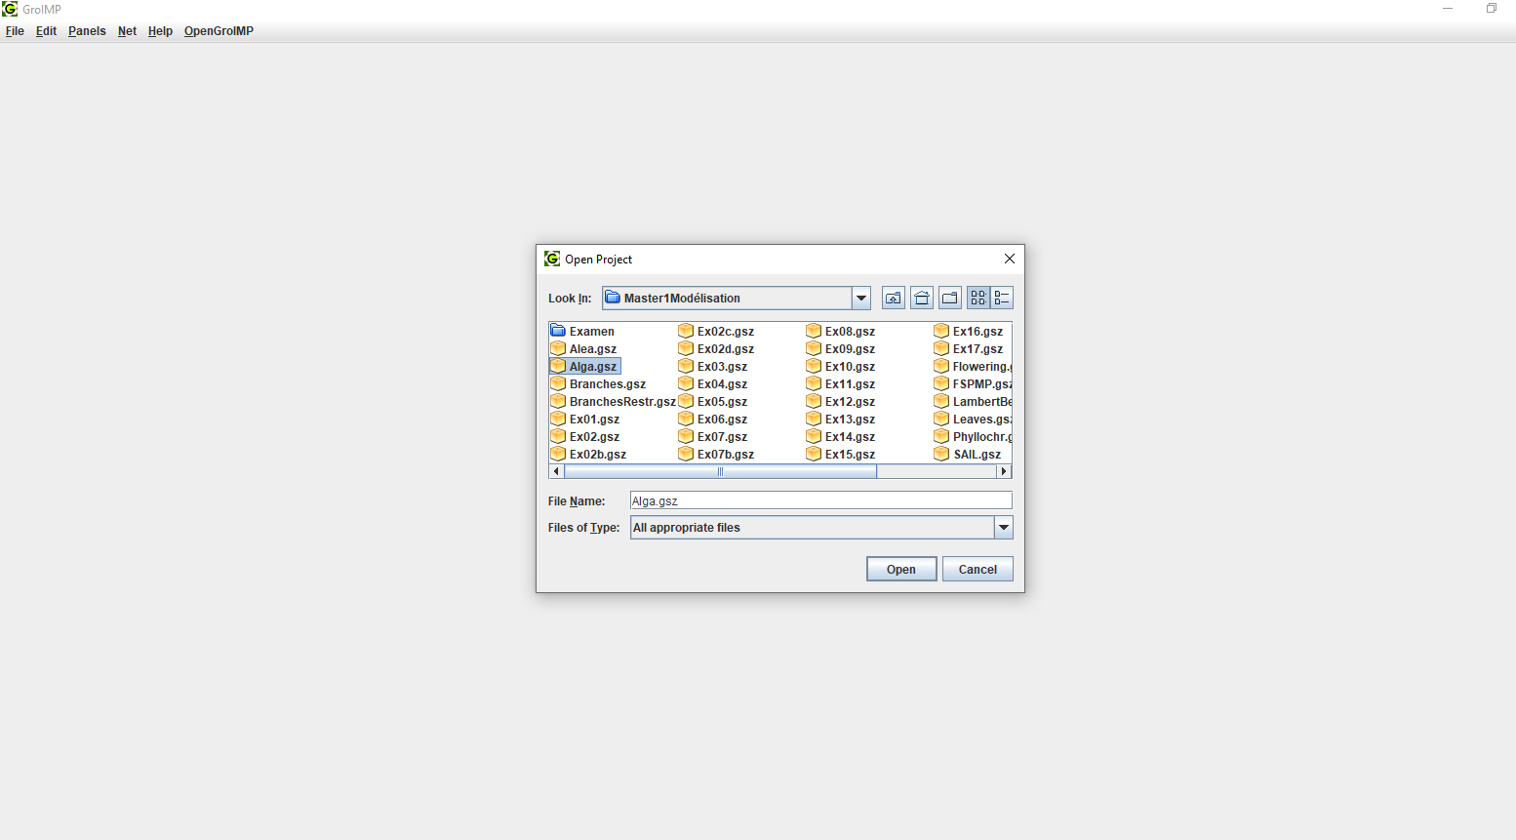Screen dimensions: 1516x840
Task: Click the Home directory icon
Action: click(x=921, y=299)
